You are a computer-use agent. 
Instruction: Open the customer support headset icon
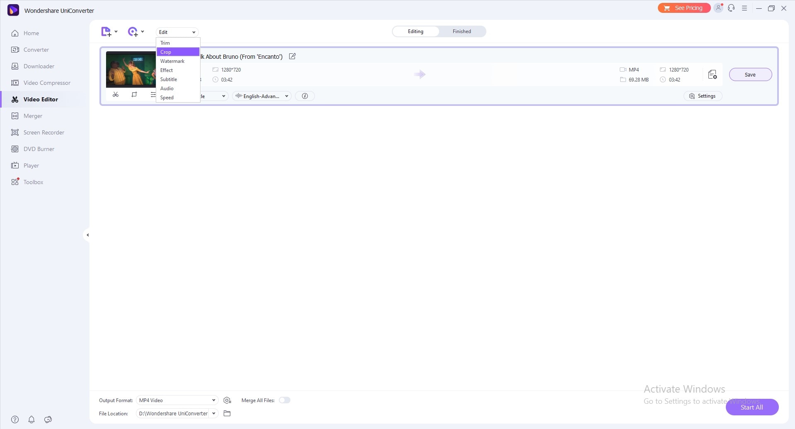click(x=731, y=8)
